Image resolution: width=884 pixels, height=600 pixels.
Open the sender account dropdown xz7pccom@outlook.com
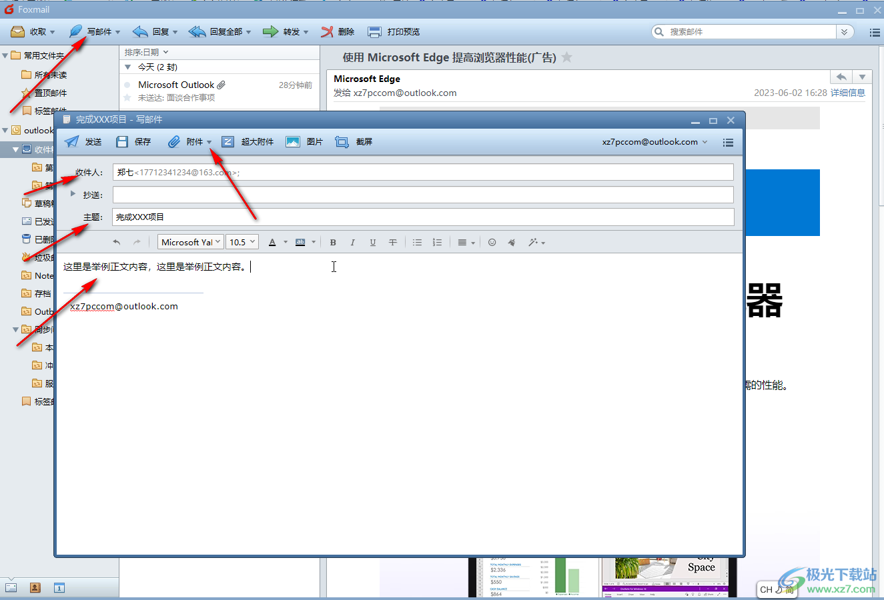[654, 142]
